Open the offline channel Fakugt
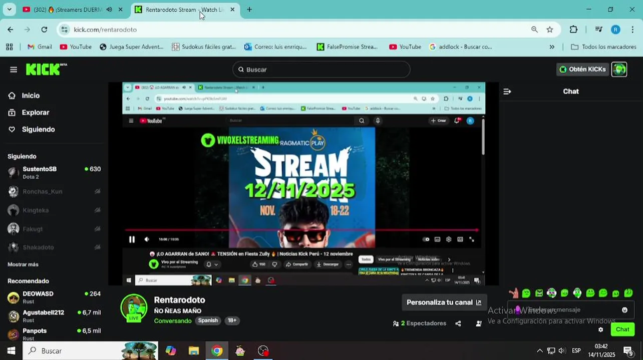643x360 pixels. [54, 228]
